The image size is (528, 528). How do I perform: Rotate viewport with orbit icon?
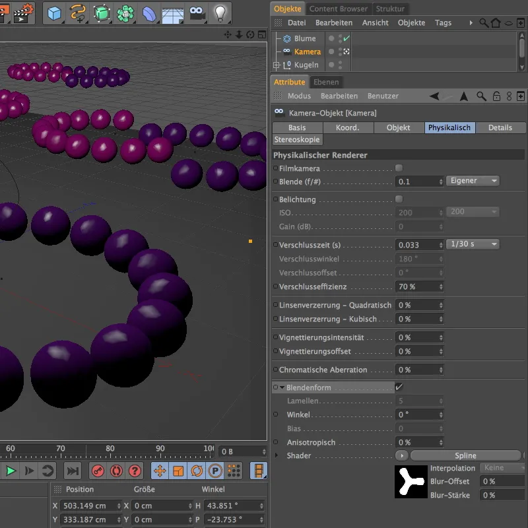(x=250, y=34)
